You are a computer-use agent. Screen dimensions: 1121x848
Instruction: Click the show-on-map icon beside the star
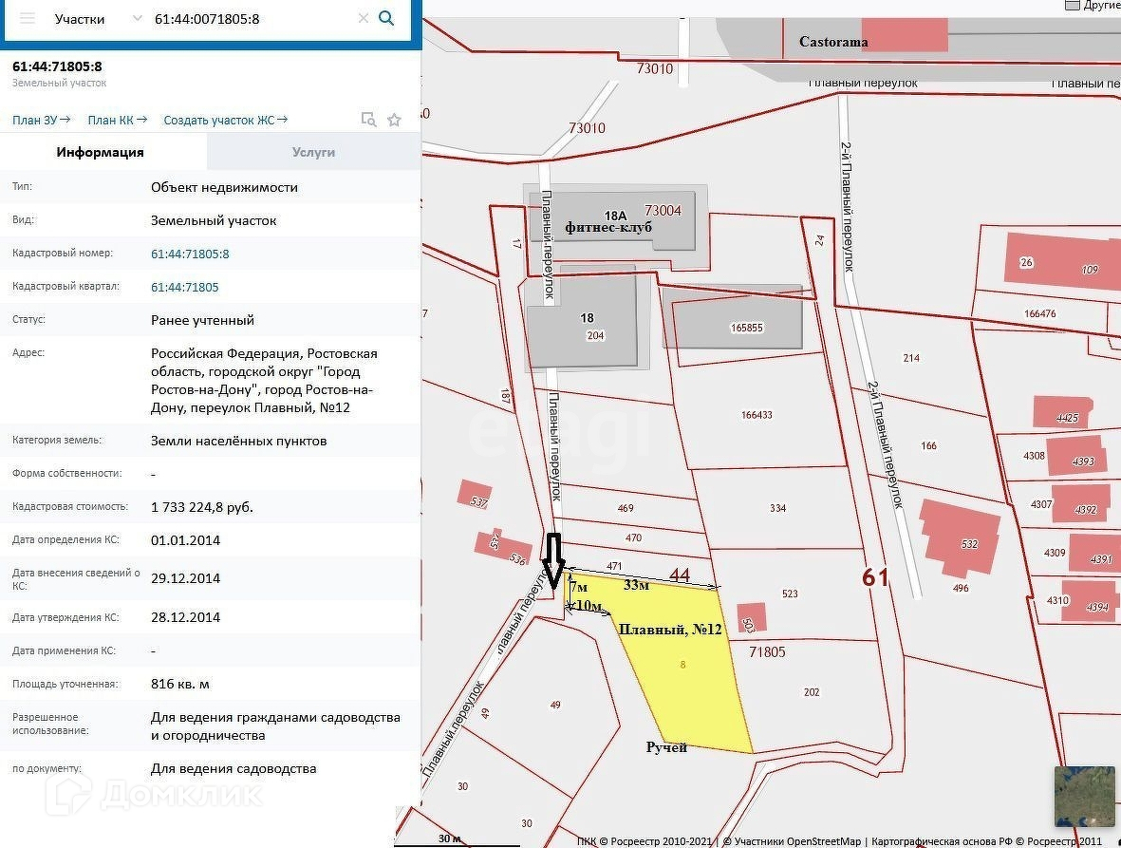click(x=368, y=120)
